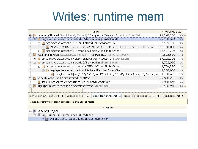Click icon of SSTableWriter row with 8,719,960

(x=39, y=63)
